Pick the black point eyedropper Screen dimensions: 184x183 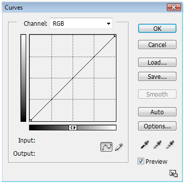coord(145,145)
